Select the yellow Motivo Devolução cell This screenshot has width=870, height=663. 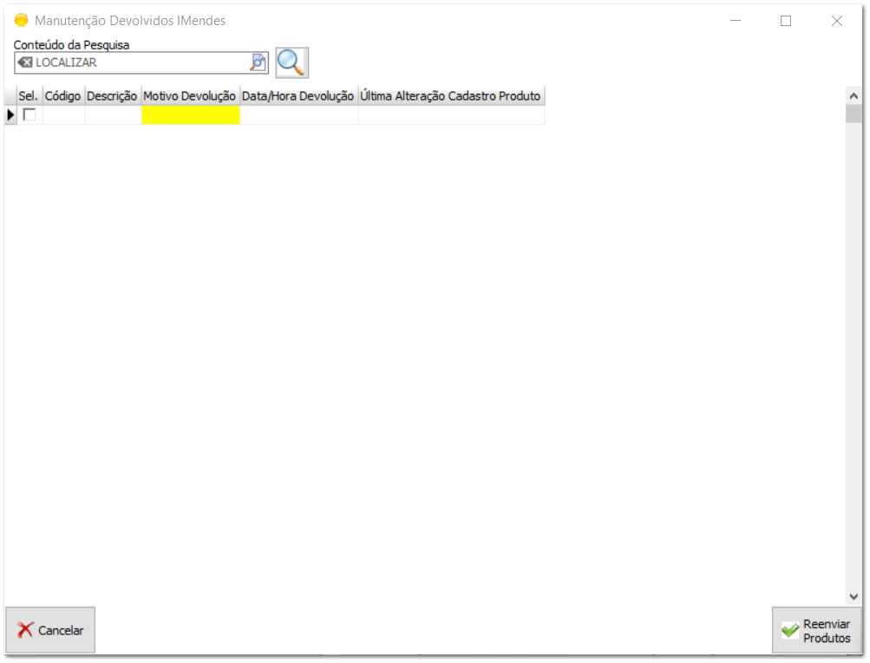pyautogui.click(x=190, y=115)
